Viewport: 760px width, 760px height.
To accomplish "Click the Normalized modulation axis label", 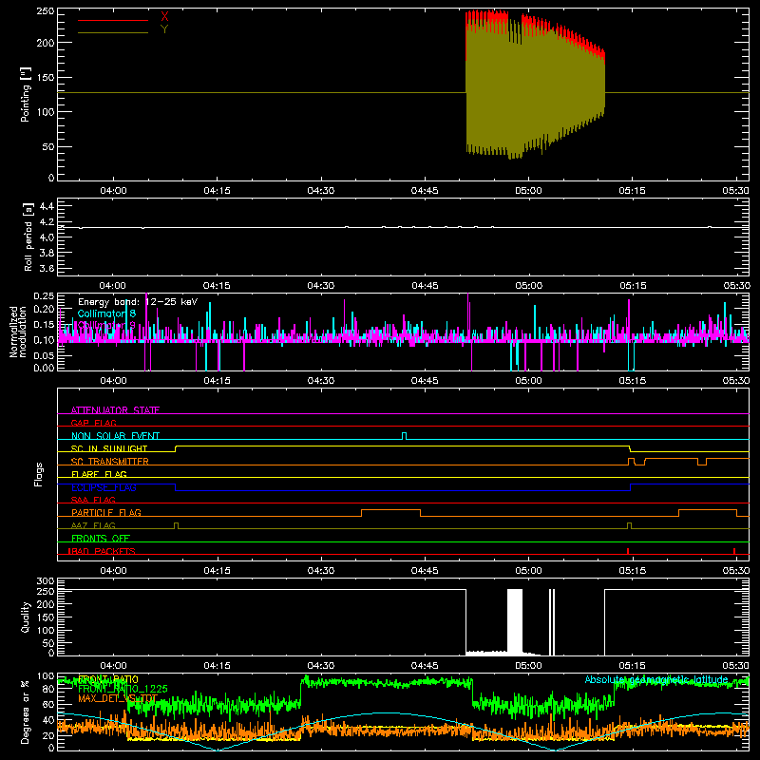I will [x=18, y=332].
